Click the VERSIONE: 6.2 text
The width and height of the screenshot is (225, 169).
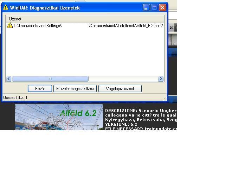click(x=121, y=124)
